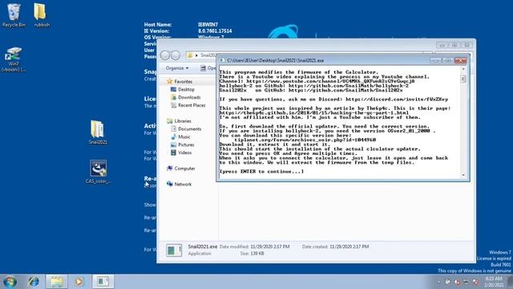The height and width of the screenshot is (289, 513).
Task: Click the console scrollbar thumb
Action: pos(463,79)
